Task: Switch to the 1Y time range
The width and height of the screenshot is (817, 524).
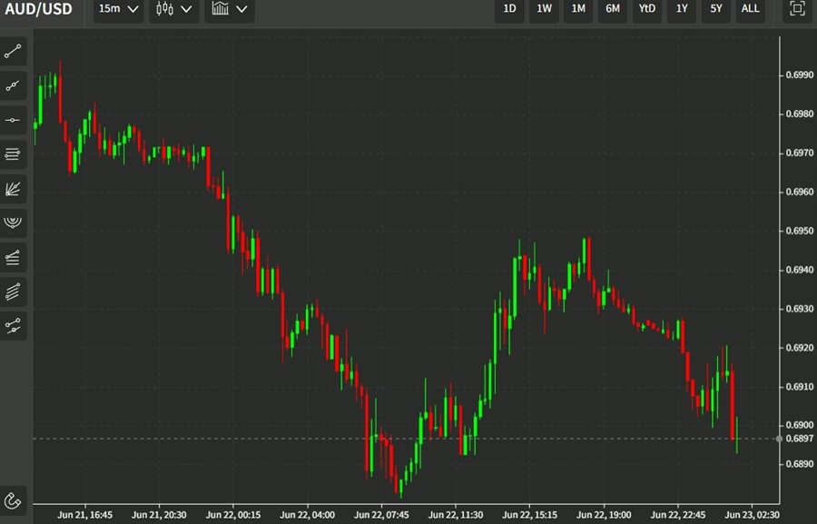Action: 682,9
